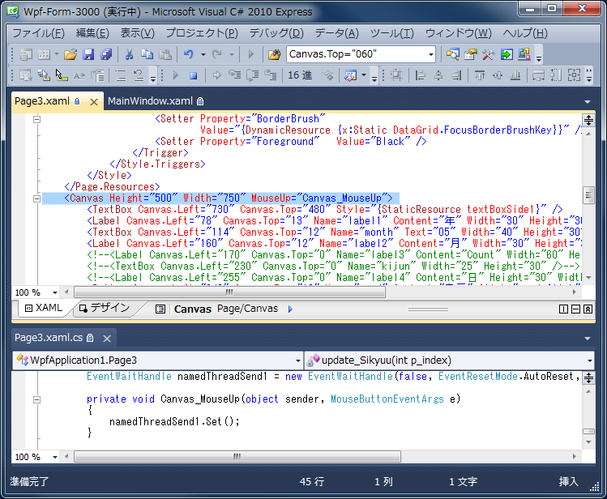This screenshot has width=607, height=499.
Task: Click the Page/Canvas path breadcrumb
Action: point(247,309)
